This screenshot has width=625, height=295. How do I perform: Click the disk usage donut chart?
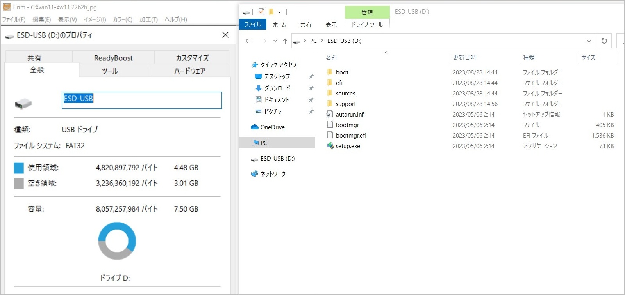(117, 241)
